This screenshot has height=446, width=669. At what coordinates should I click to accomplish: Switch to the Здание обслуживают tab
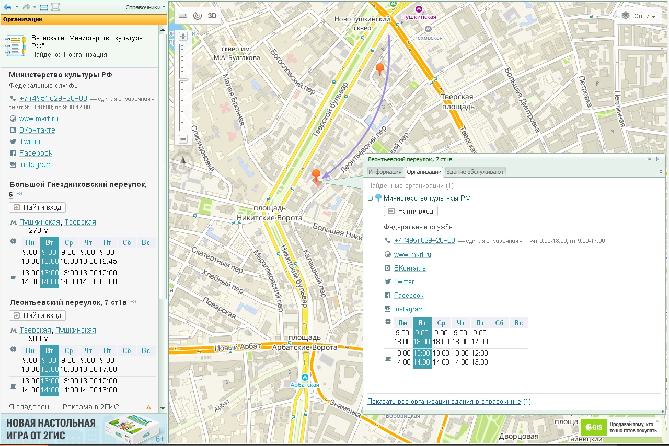475,172
